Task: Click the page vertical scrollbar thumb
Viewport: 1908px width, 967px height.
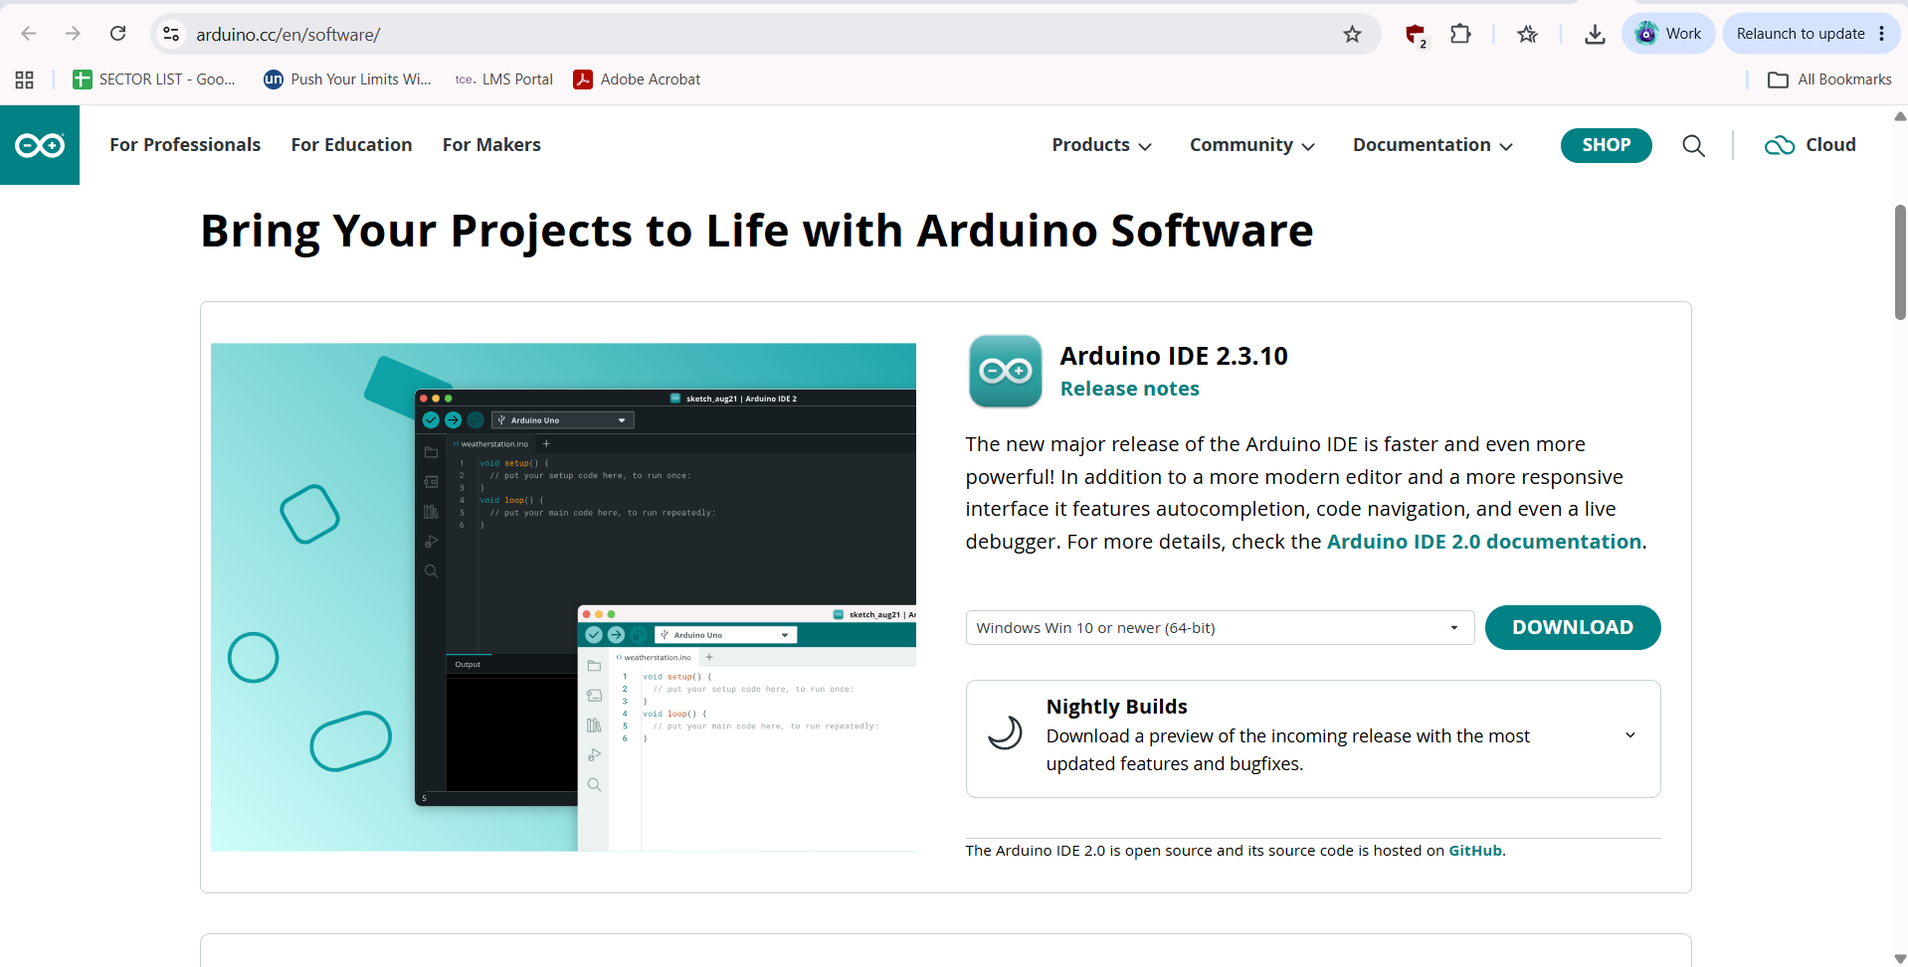Action: tap(1900, 262)
